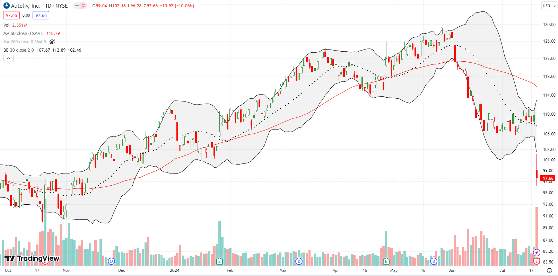This screenshot has height=276, width=558.
Task: Click the Mar date axis label
Action: pos(283,270)
